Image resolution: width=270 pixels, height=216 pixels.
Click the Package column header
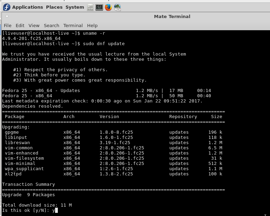[x=15, y=117]
